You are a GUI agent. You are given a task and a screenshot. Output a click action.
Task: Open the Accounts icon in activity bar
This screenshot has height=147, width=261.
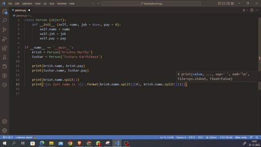click(x=4, y=121)
